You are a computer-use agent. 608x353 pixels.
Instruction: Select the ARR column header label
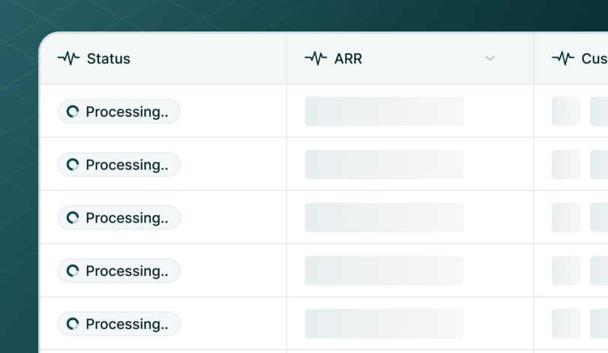(348, 58)
